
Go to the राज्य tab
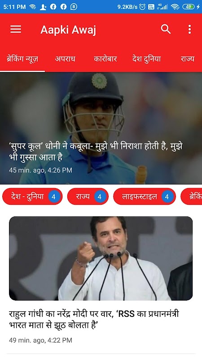point(187,59)
